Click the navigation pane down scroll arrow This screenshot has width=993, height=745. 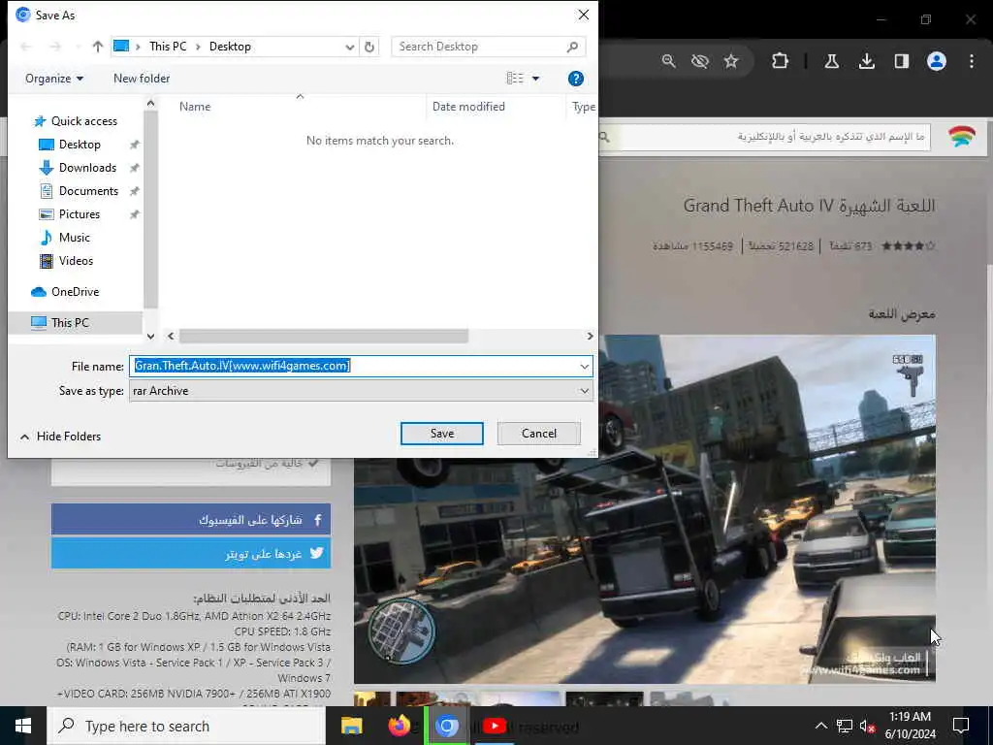tap(150, 337)
